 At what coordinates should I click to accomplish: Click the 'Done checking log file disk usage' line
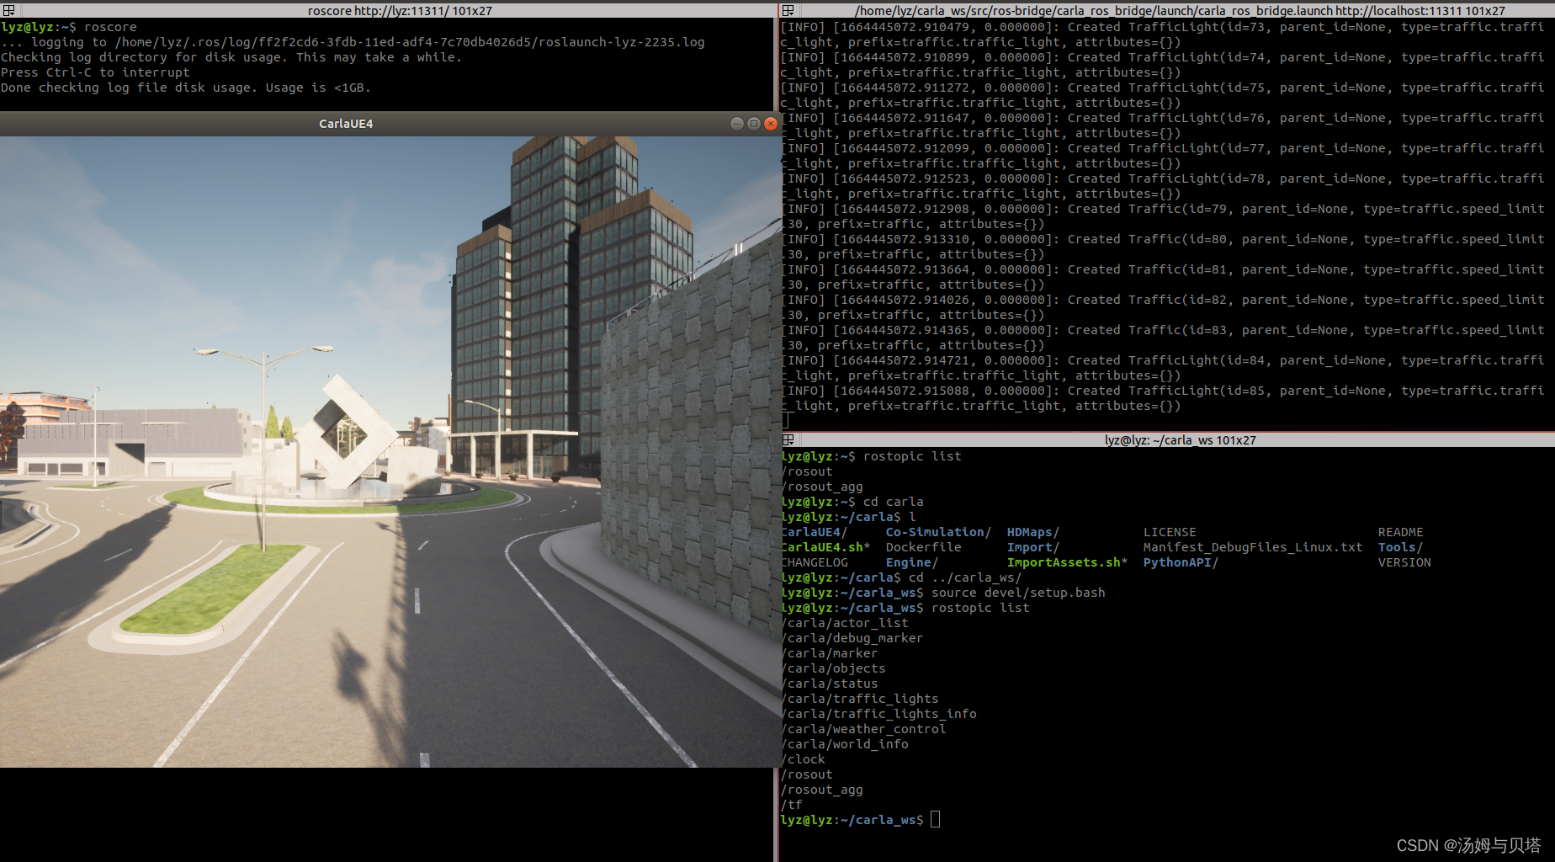(x=185, y=88)
